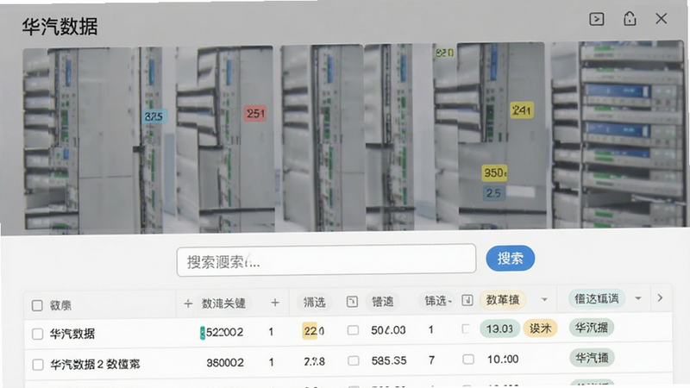This screenshot has width=690, height=388.
Task: Select the 错逾 column header
Action: [x=382, y=302]
